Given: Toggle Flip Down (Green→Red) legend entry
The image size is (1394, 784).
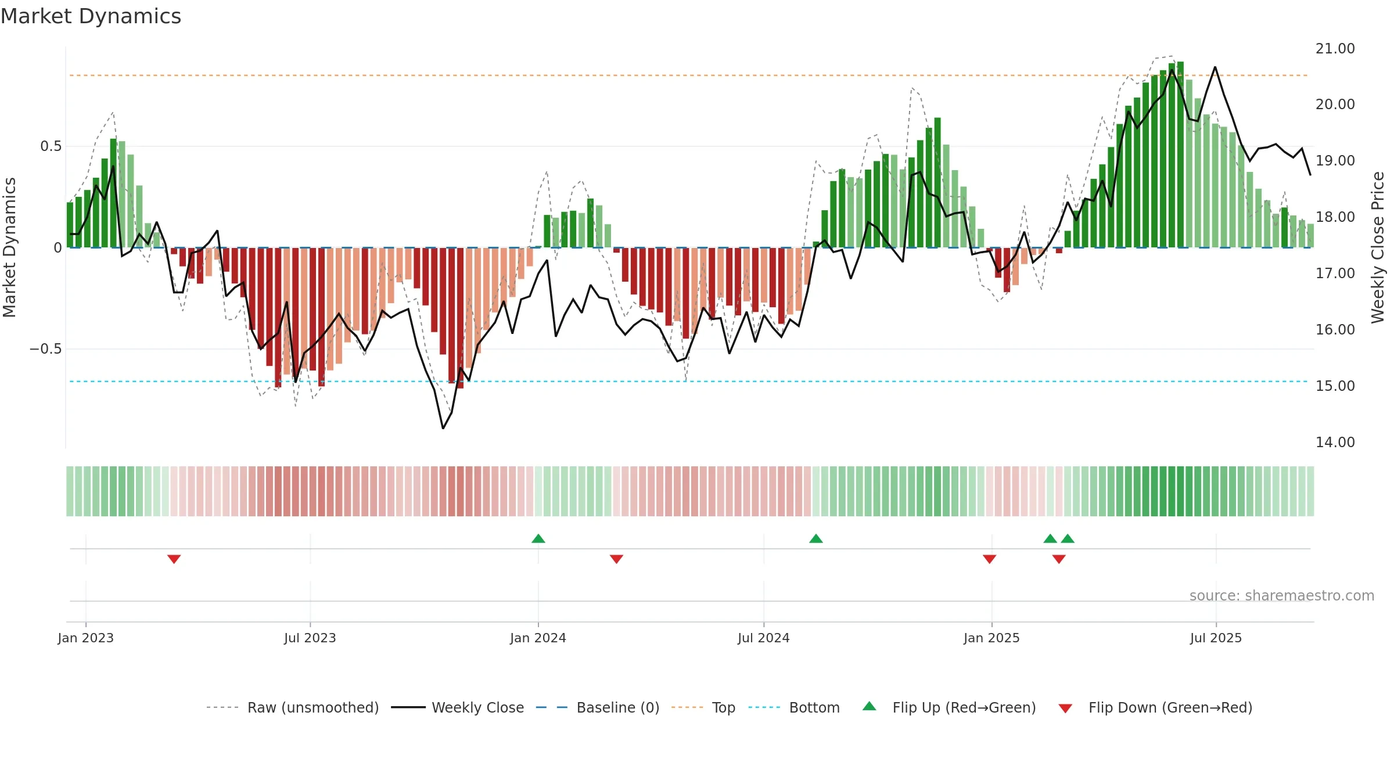Looking at the screenshot, I should click(1155, 707).
